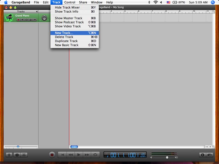Click the red Record button
The height and width of the screenshot is (164, 219).
(52, 155)
